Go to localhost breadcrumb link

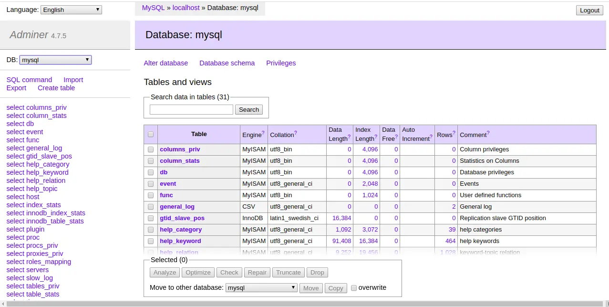[186, 8]
